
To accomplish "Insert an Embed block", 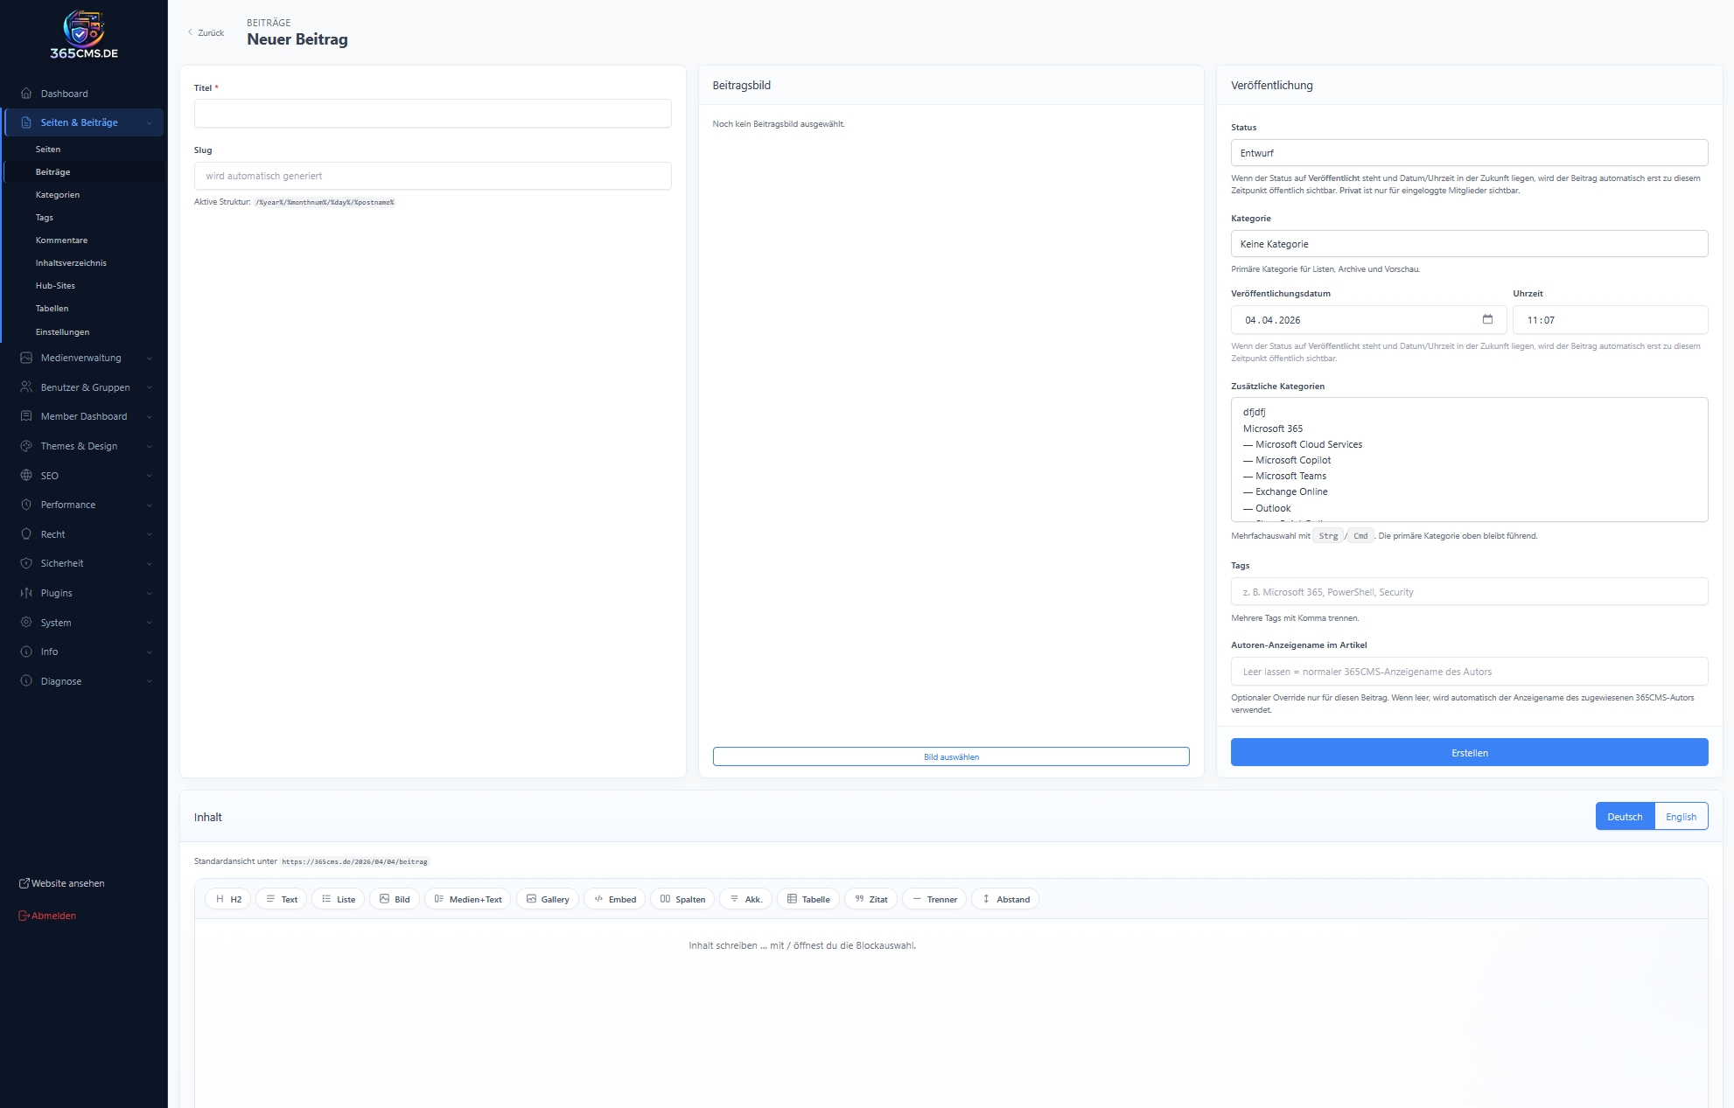I will pyautogui.click(x=614, y=899).
